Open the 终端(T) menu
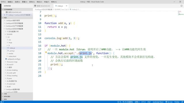 click(47, 2)
